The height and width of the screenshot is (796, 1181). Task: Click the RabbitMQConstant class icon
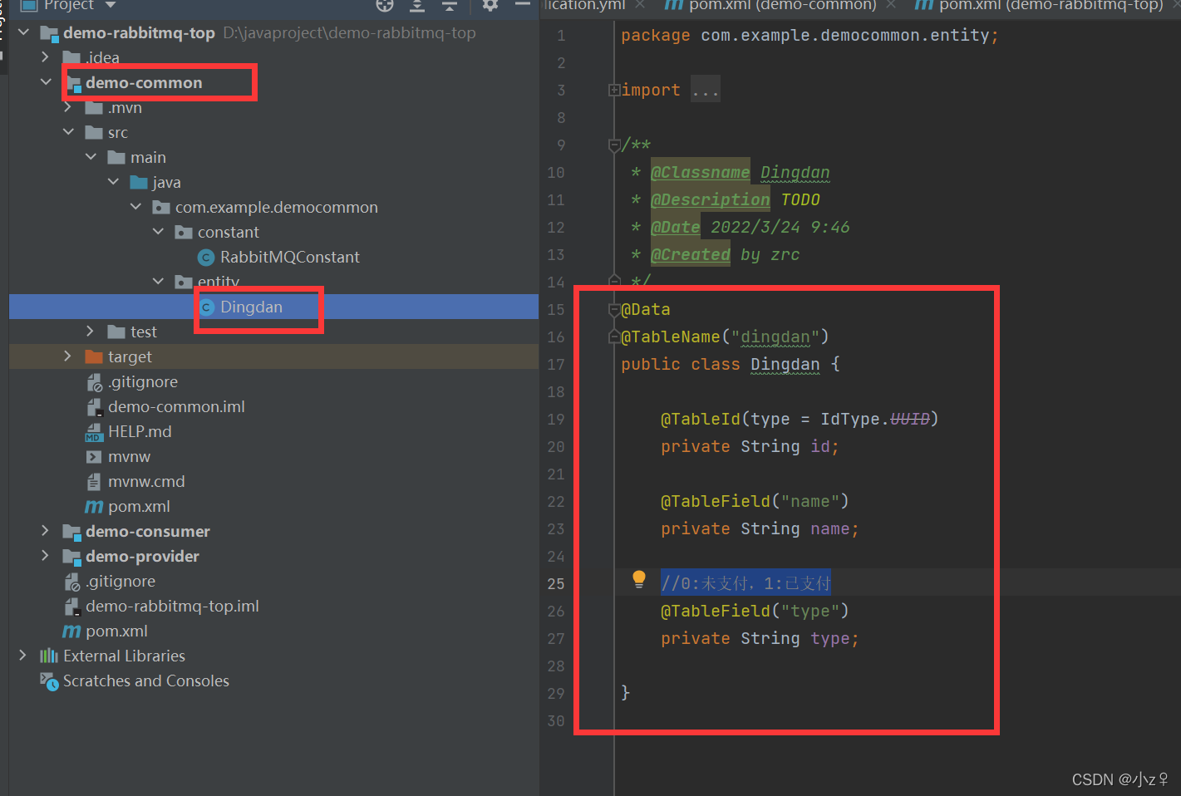207,258
